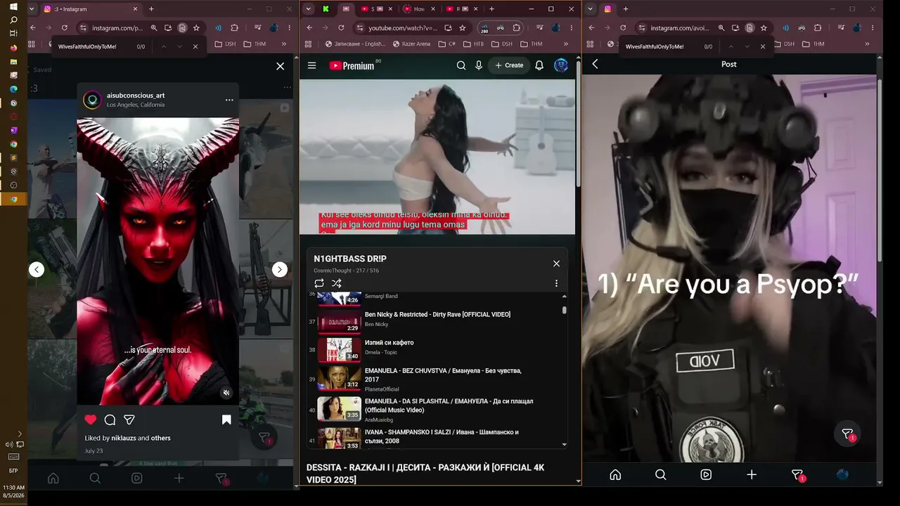Go to YouTube Premium home via logo
The image size is (900, 506).
(x=352, y=65)
